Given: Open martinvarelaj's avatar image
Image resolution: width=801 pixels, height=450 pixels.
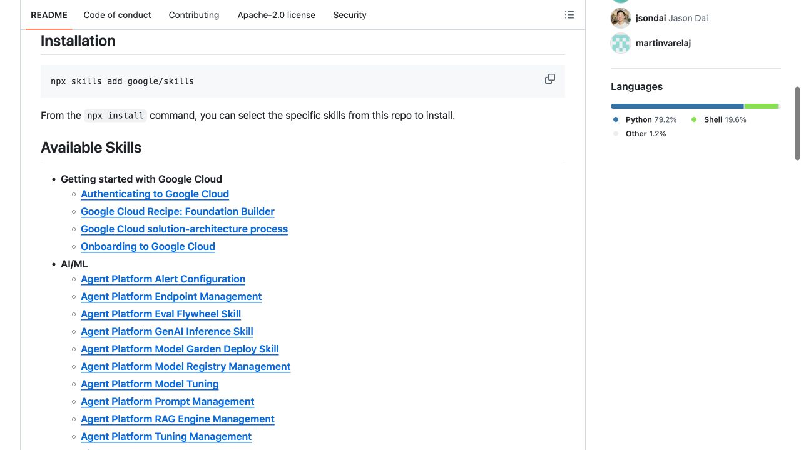Looking at the screenshot, I should 621,43.
